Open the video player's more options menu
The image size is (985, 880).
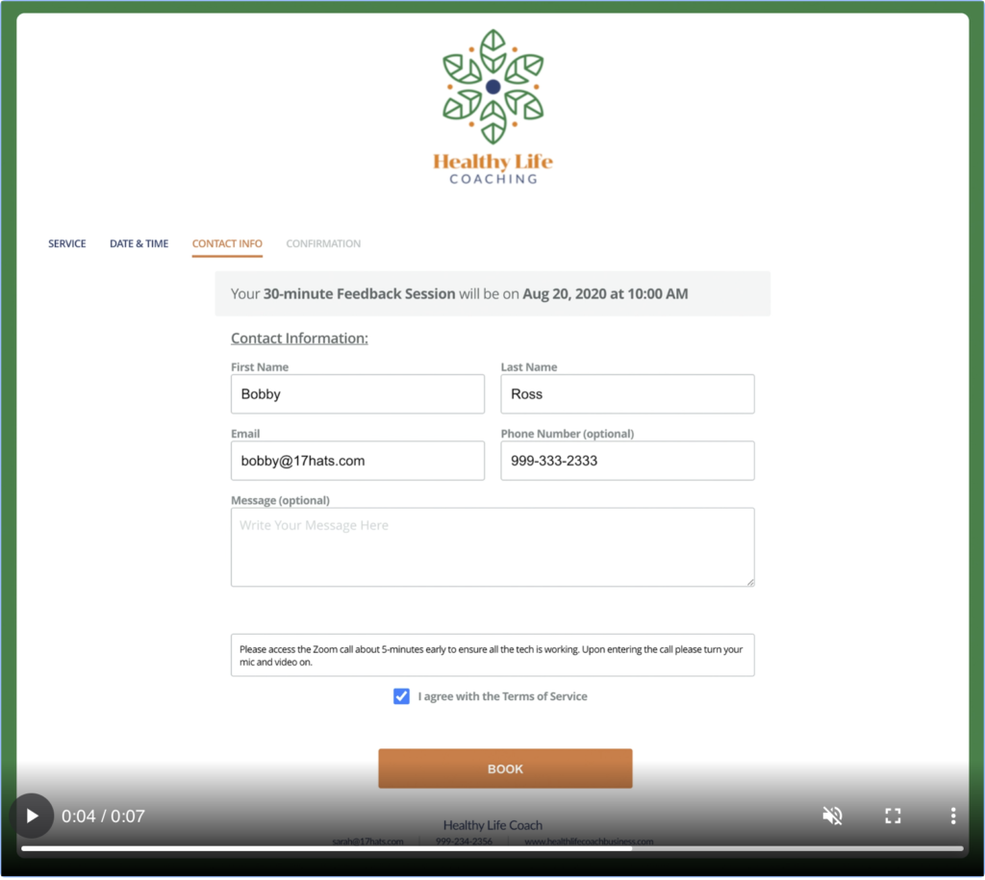(952, 816)
